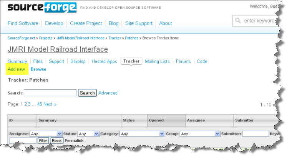This screenshot has height=156, width=287.
Task: Open the Find Software menu
Action: (x=23, y=23)
